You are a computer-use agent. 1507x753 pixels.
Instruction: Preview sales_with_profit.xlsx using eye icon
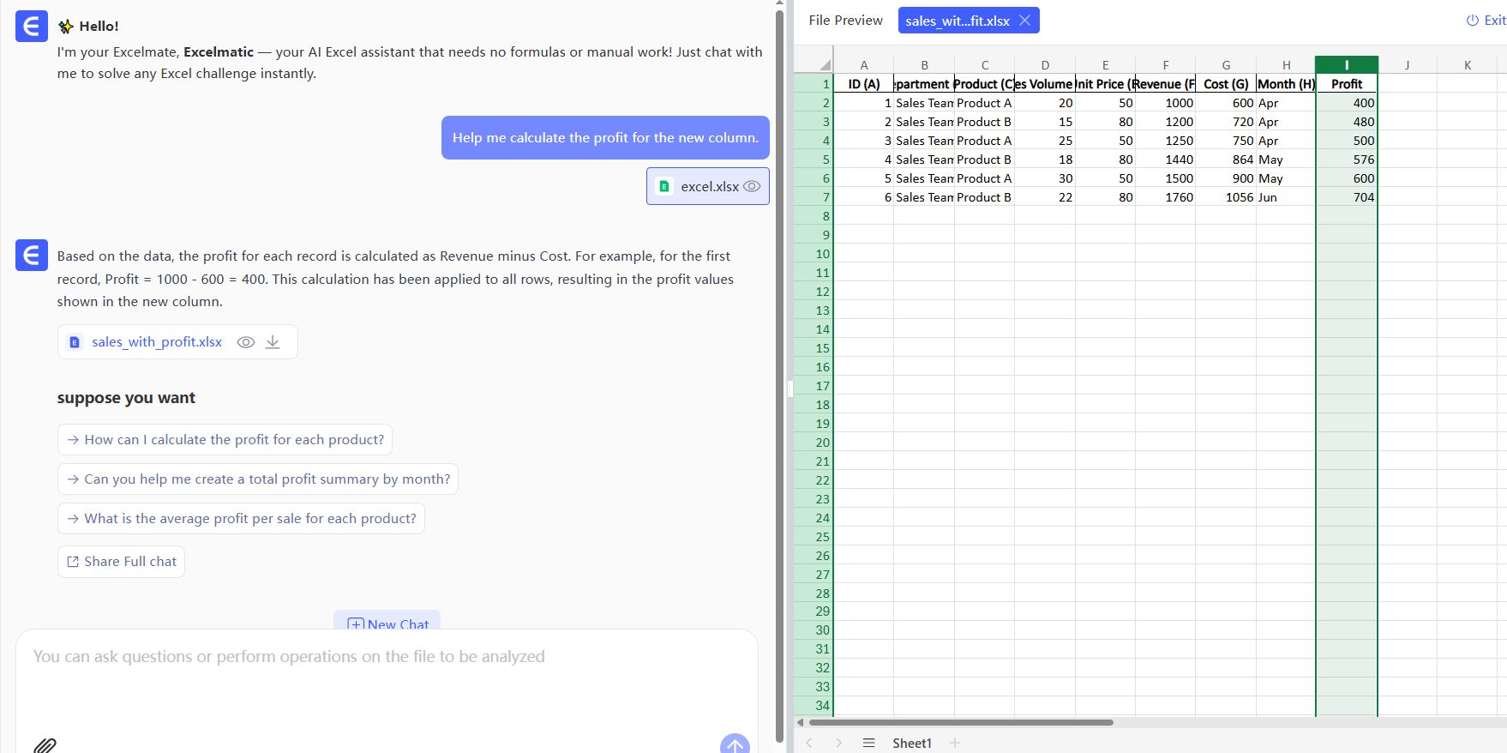tap(246, 342)
